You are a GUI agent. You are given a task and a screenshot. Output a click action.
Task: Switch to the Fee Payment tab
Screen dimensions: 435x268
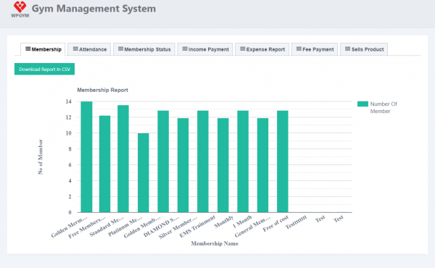pos(315,49)
